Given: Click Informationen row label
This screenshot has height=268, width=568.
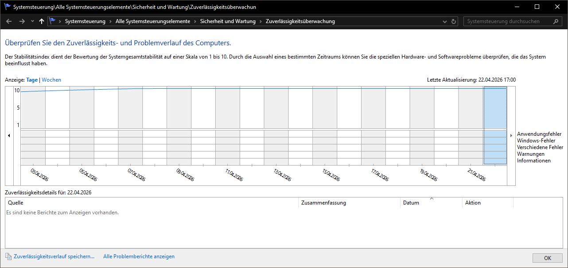Looking at the screenshot, I should (534, 161).
